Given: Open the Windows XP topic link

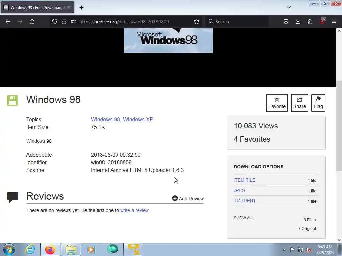Looking at the screenshot, I should tap(138, 120).
